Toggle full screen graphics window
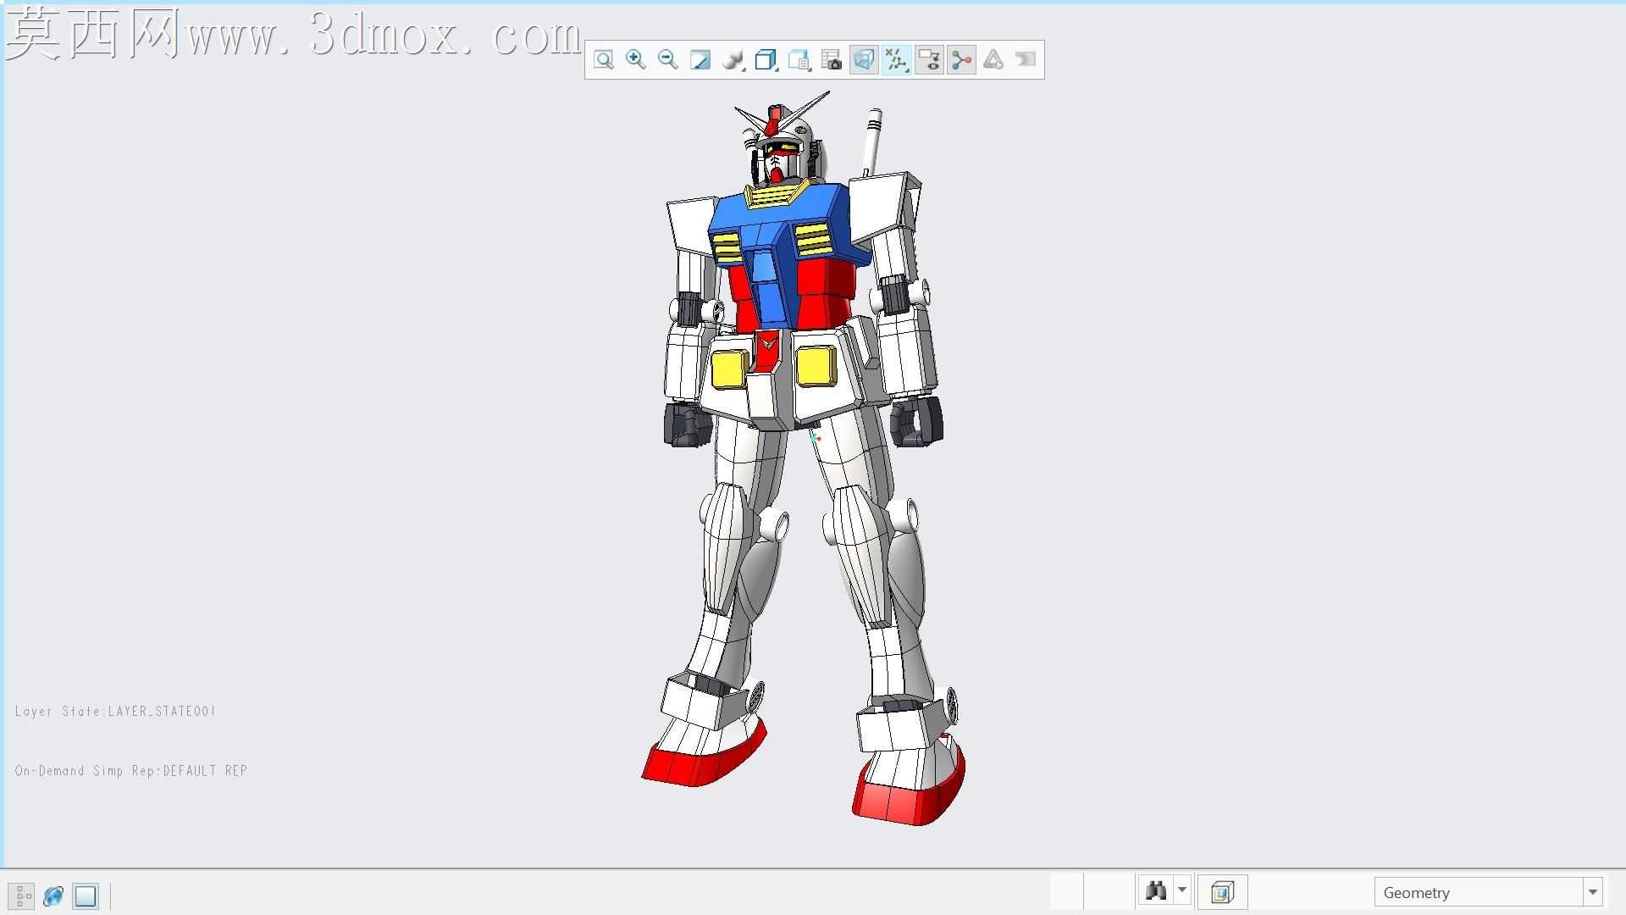The height and width of the screenshot is (915, 1626). 86,896
